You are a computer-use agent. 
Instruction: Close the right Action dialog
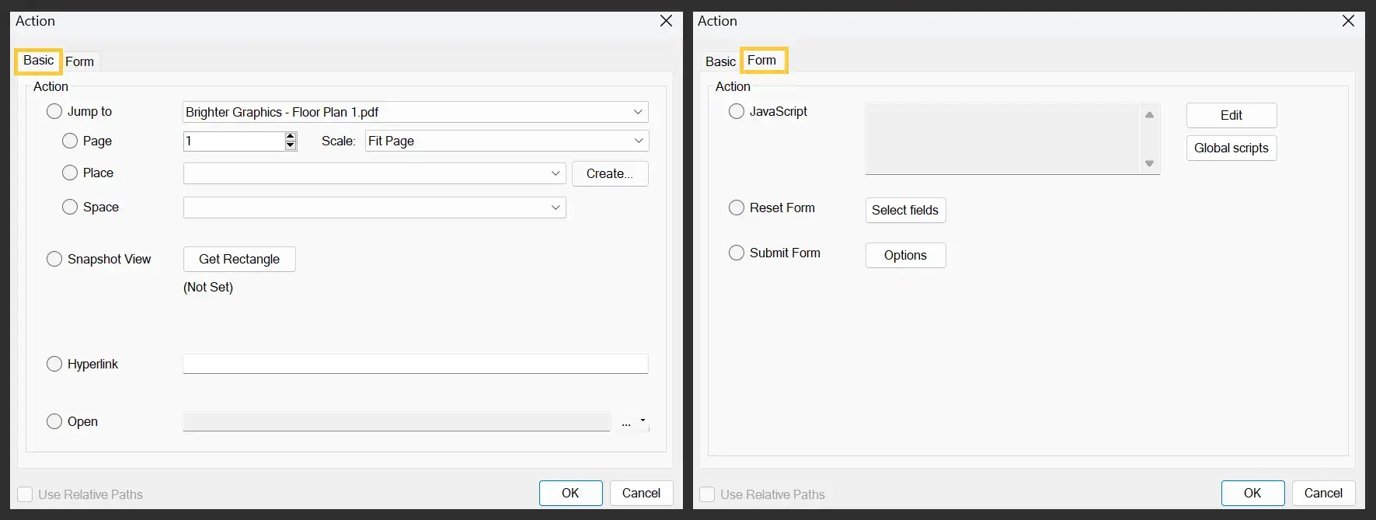point(1348,21)
